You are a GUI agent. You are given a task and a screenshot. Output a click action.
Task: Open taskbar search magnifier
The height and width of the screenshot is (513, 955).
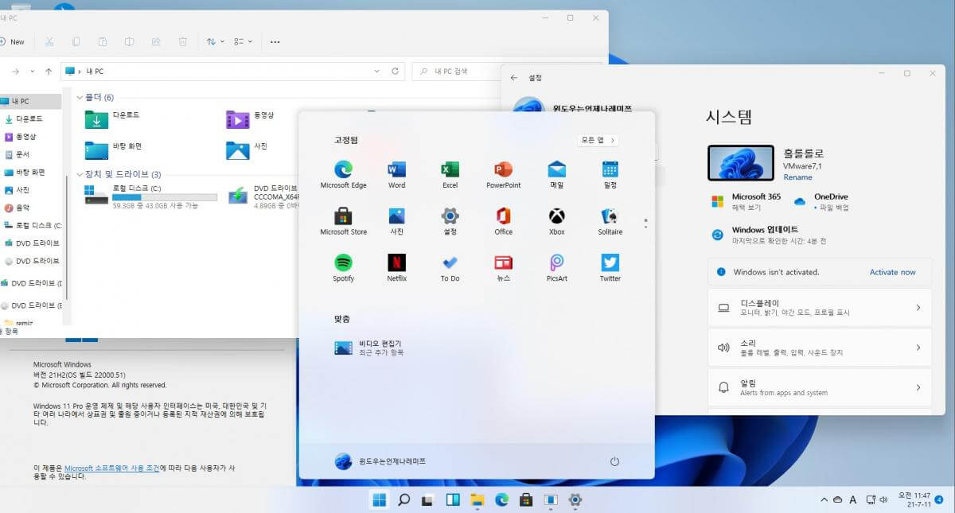403,499
